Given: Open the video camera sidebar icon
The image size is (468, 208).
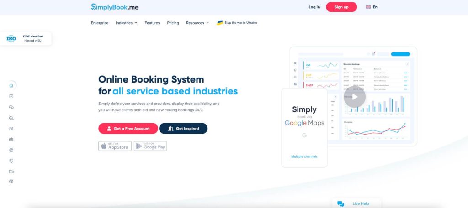Looking at the screenshot, I should [x=11, y=172].
